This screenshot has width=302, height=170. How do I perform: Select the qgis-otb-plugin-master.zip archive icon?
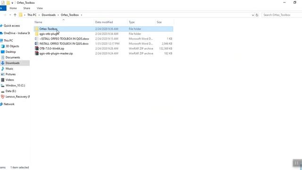(37, 53)
